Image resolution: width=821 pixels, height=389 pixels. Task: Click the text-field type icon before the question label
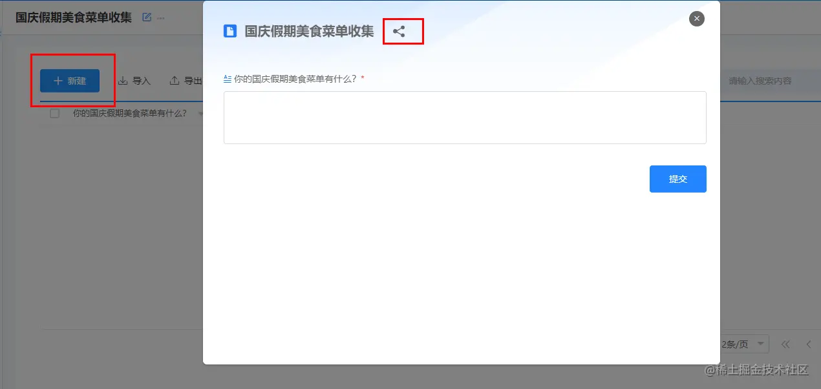[227, 78]
